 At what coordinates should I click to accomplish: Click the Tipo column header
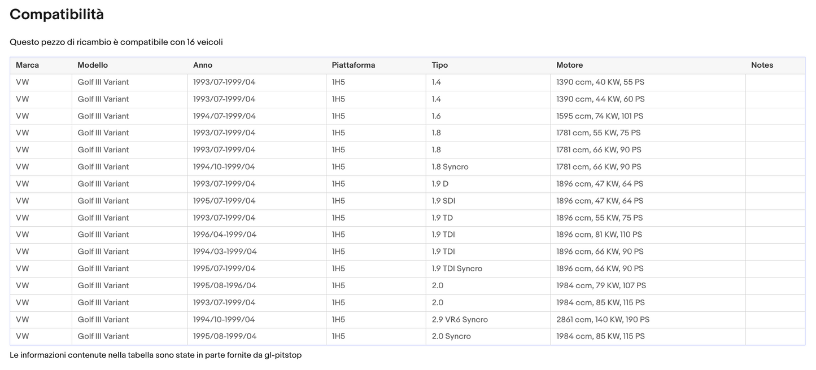pyautogui.click(x=440, y=65)
